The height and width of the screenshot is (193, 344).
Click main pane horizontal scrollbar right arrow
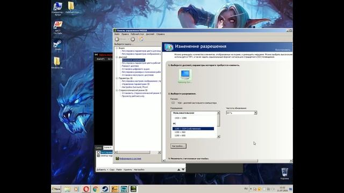[x=291, y=161]
